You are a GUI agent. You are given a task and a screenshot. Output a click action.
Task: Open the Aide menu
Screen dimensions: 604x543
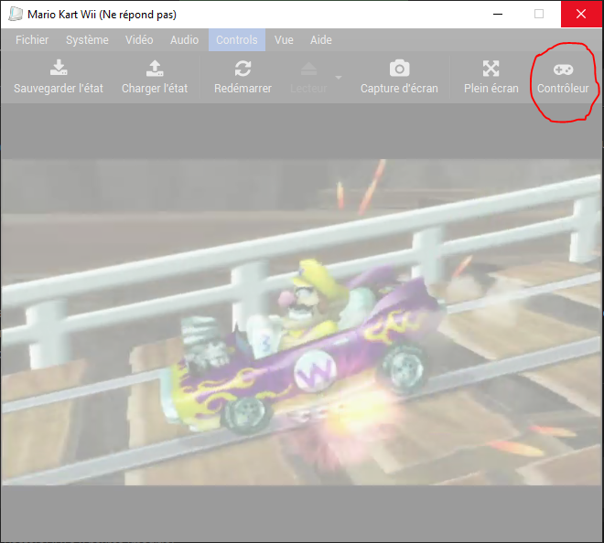pos(321,39)
